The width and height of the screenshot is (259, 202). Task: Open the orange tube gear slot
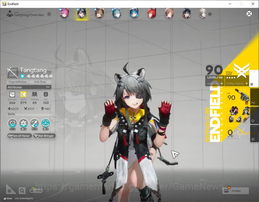245,119
